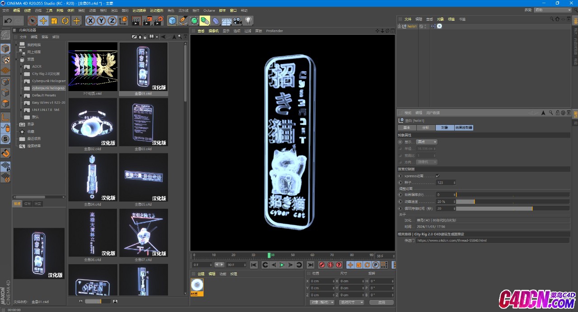The image size is (578, 312).
Task: Activate the Move tool
Action: 43,21
